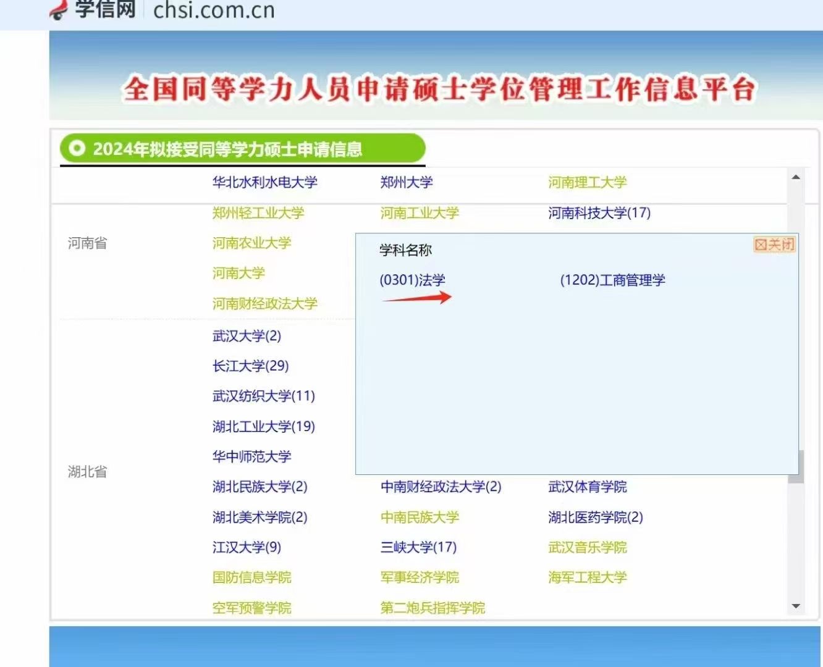Open 武汉大学(2) entry
The width and height of the screenshot is (823, 667).
pyautogui.click(x=247, y=336)
